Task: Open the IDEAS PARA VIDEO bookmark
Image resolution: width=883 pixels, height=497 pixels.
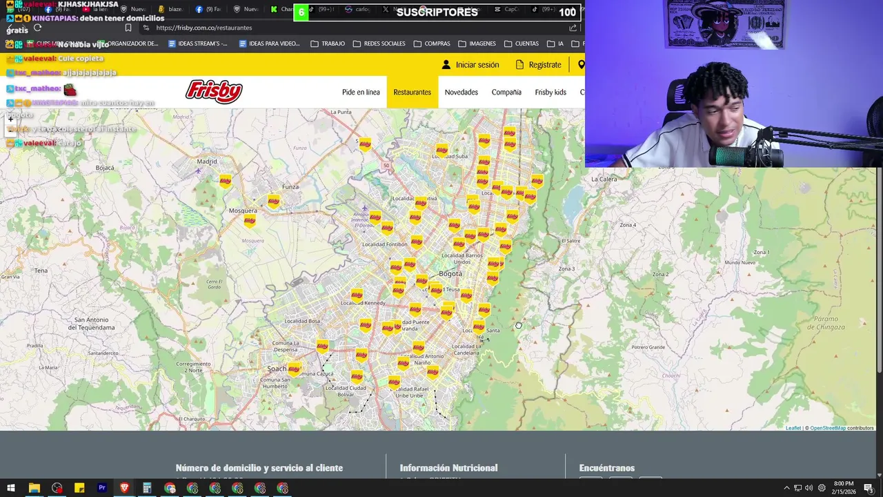Action: [269, 43]
